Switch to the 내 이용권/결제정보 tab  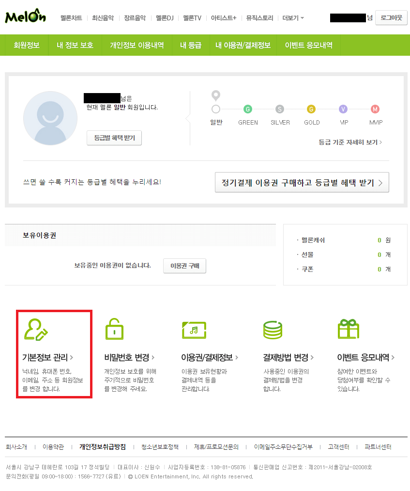[243, 45]
